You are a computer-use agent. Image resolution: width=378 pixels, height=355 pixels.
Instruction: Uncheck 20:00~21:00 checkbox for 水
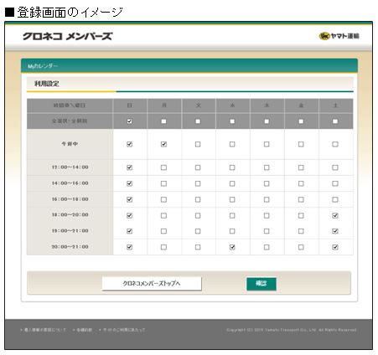click(x=232, y=247)
